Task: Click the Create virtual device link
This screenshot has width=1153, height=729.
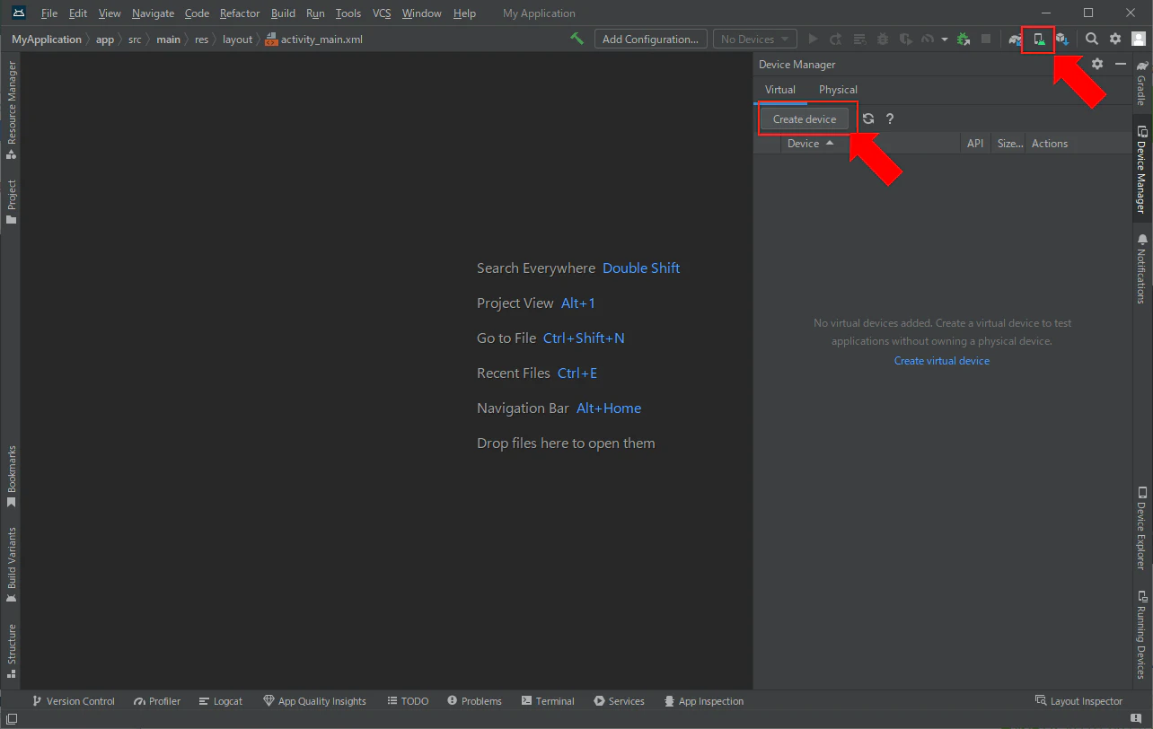Action: tap(942, 361)
